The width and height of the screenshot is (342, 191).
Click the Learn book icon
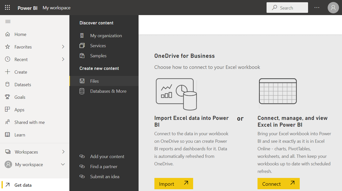(8, 135)
